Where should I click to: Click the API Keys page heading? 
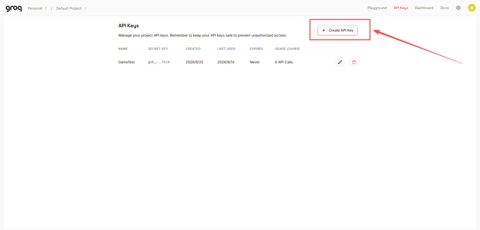pos(128,26)
